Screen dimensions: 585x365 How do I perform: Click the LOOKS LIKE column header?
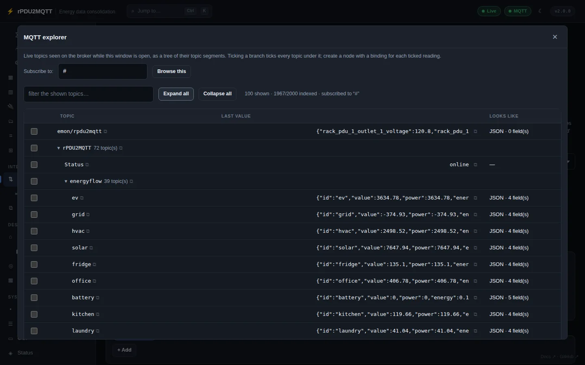tap(504, 116)
